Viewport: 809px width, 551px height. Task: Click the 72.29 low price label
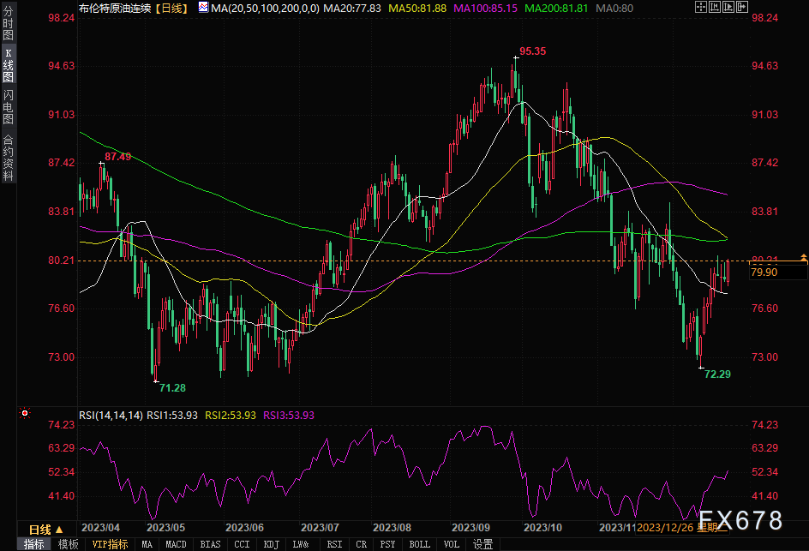(x=717, y=374)
